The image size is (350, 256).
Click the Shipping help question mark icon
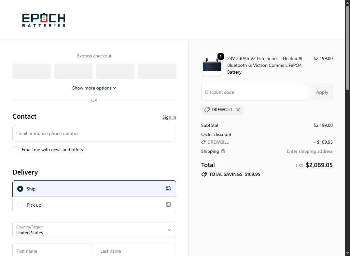[x=223, y=151]
